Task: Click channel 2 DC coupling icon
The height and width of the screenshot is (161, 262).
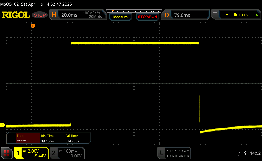Action: tap(61, 151)
